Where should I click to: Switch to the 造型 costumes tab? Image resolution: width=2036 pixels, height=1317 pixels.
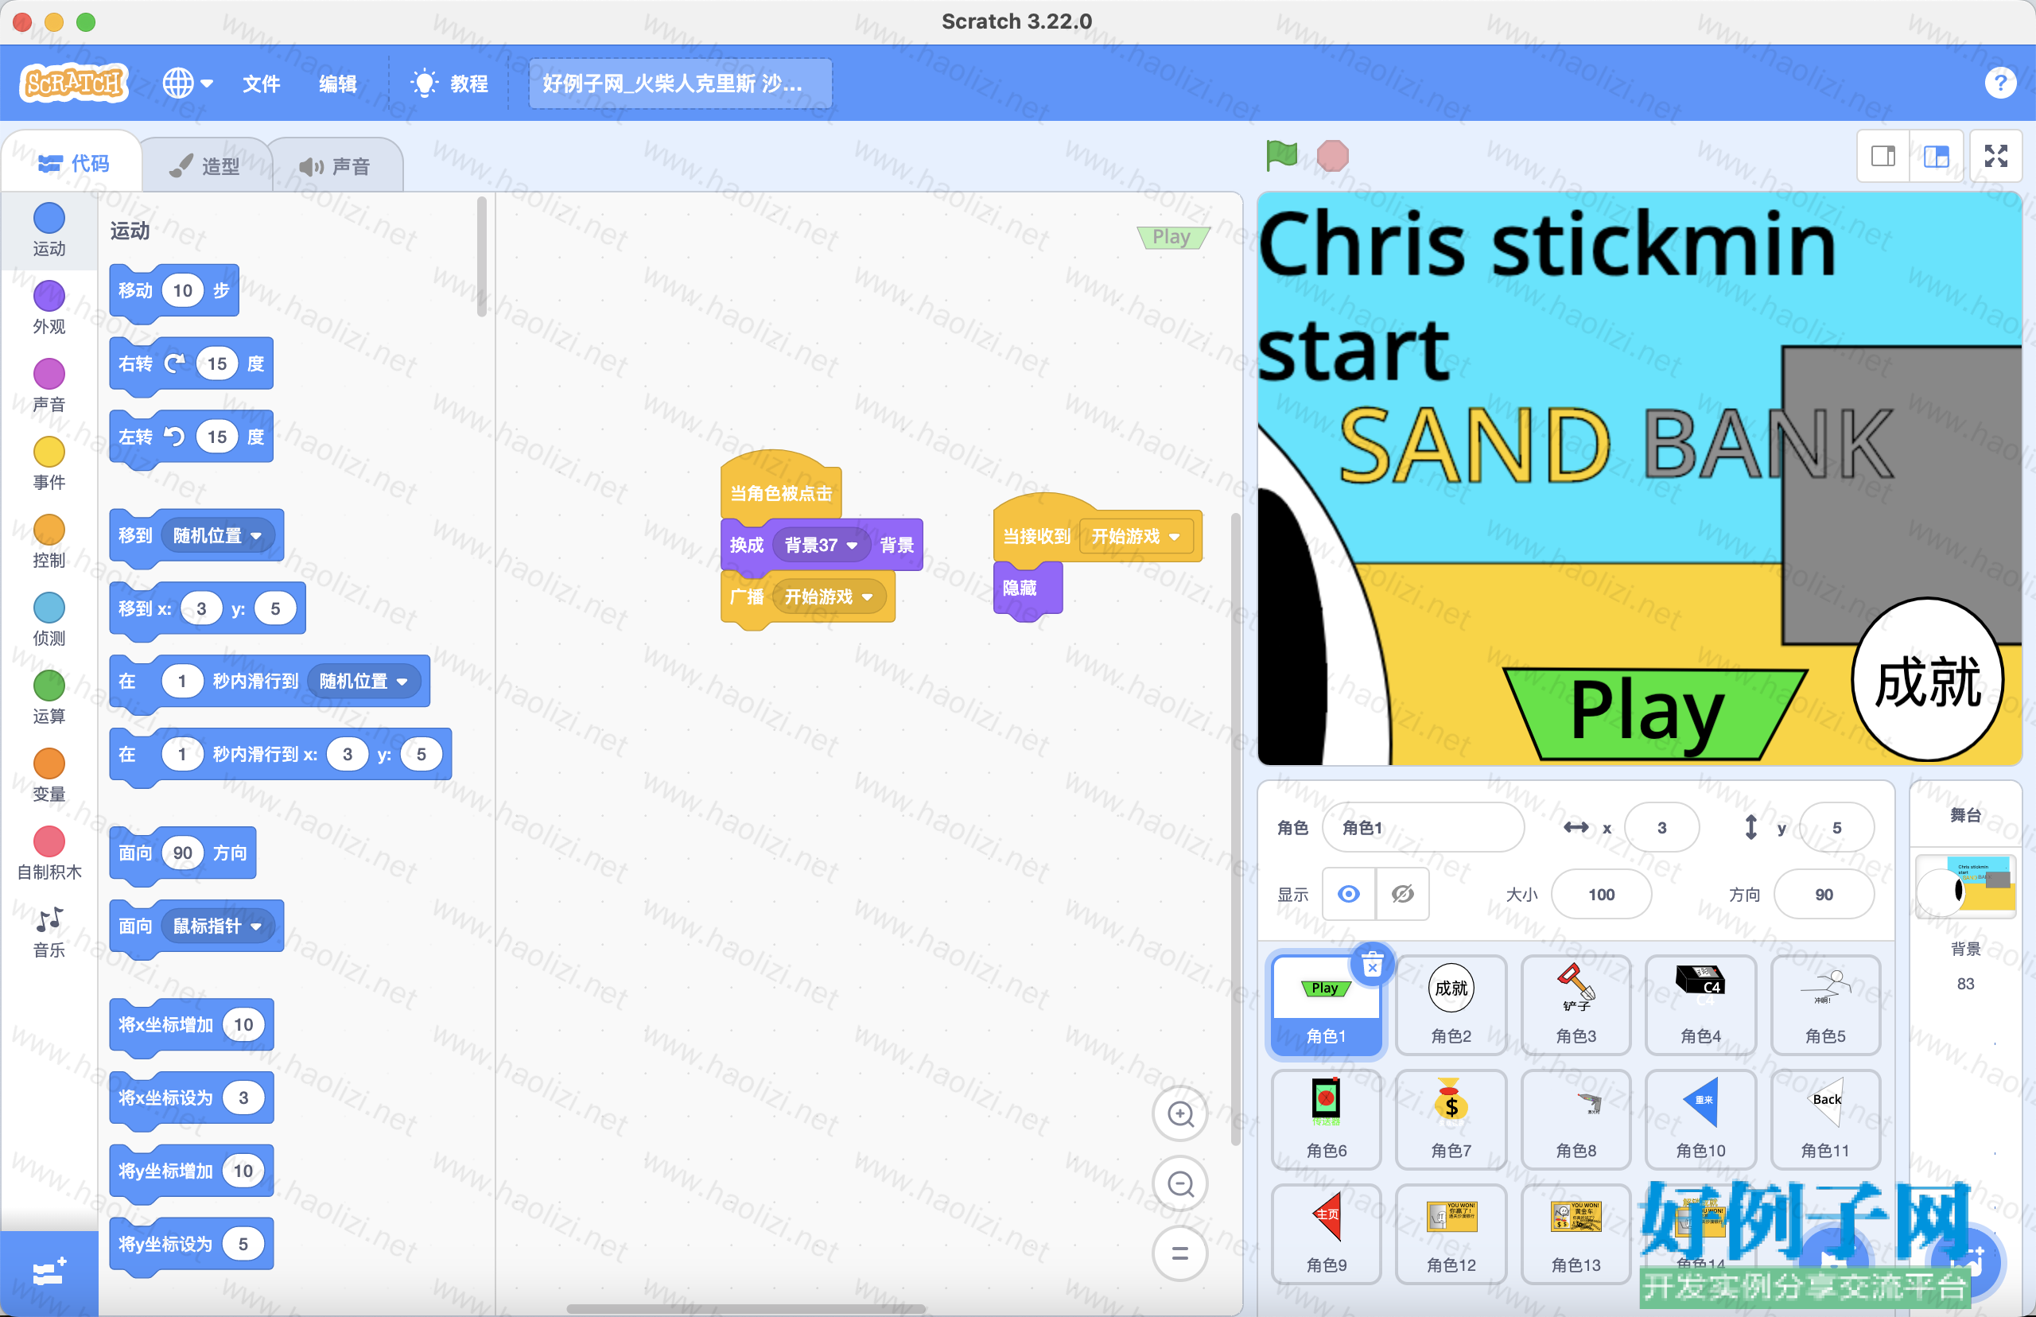(206, 166)
